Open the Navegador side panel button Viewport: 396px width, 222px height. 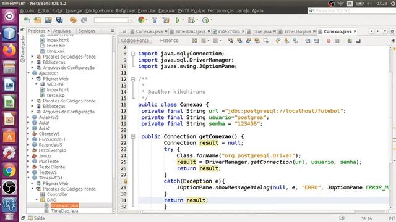coord(22,49)
